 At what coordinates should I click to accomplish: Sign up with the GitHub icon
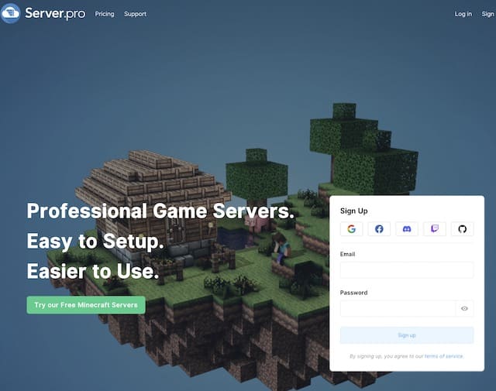click(462, 229)
